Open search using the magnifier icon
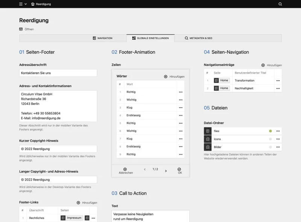 280,4
